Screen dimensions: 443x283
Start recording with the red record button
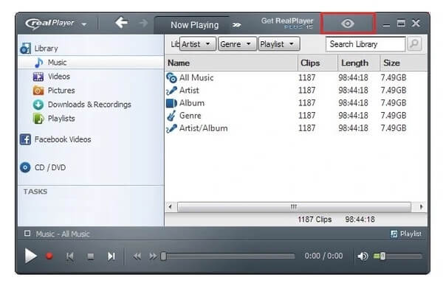[49, 256]
